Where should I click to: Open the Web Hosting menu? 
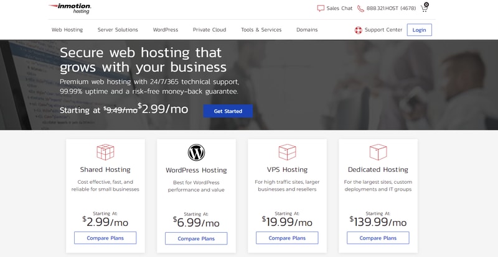pyautogui.click(x=67, y=30)
